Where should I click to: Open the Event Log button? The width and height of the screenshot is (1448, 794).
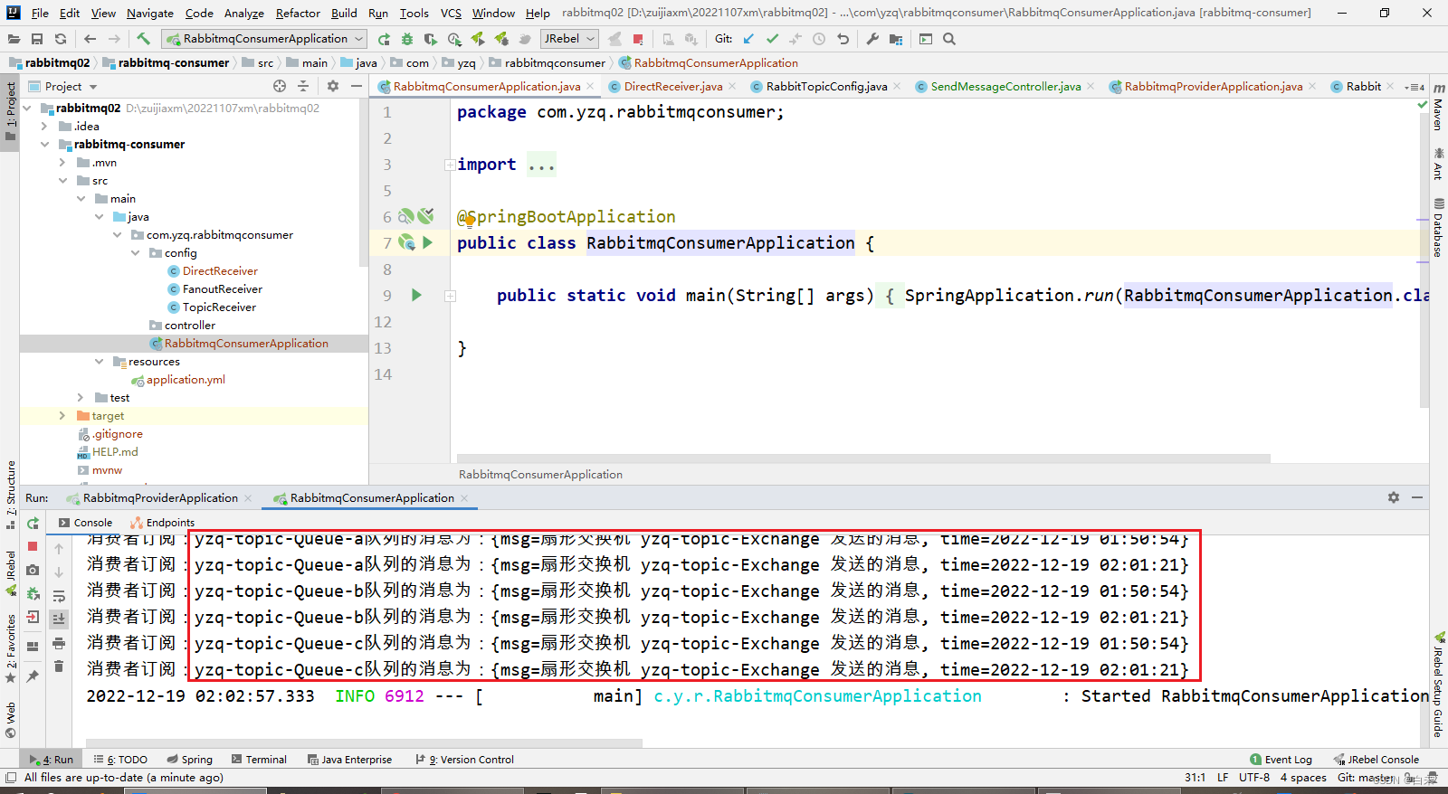1281,760
